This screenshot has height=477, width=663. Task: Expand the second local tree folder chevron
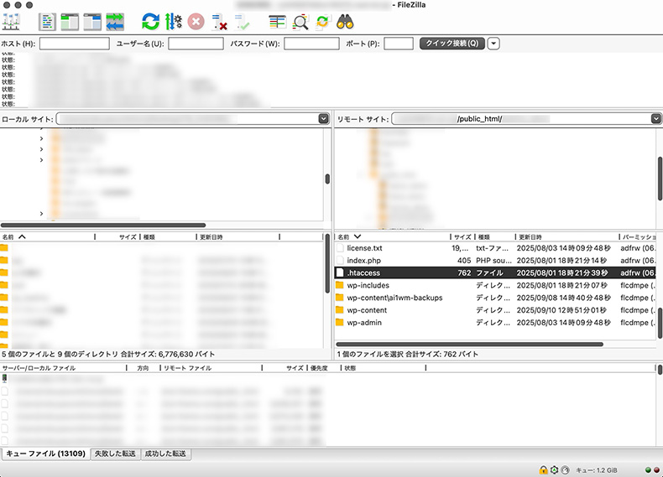click(41, 149)
